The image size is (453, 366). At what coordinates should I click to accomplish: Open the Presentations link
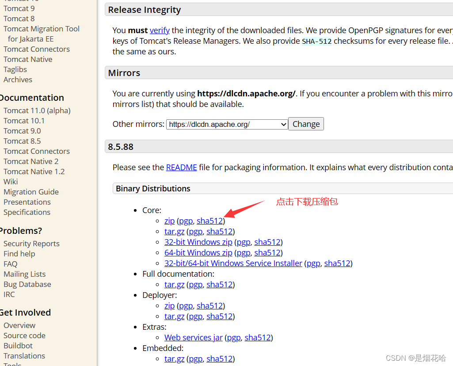pos(27,202)
